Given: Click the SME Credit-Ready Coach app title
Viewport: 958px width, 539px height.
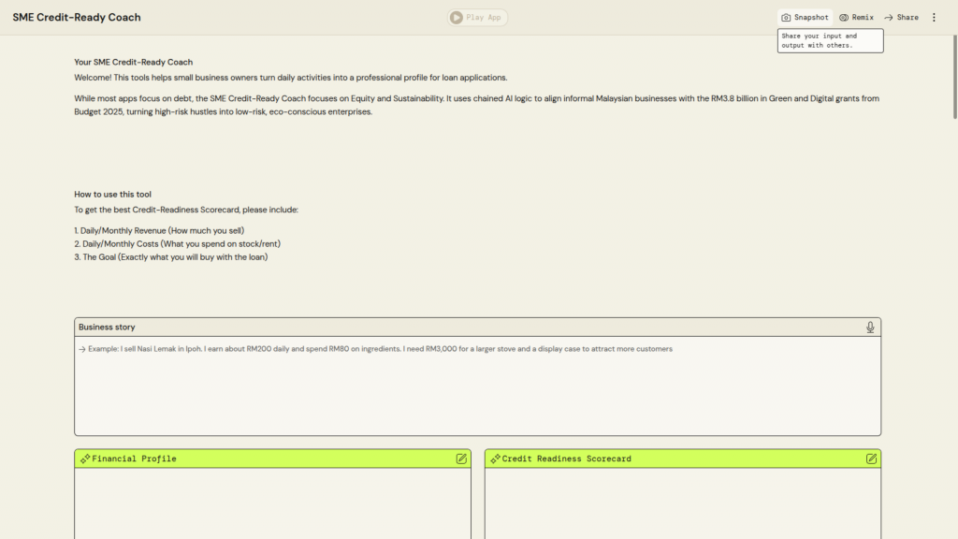Looking at the screenshot, I should click(x=77, y=18).
